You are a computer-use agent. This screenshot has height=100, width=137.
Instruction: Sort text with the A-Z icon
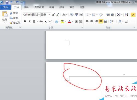pyautogui.click(x=127, y=15)
